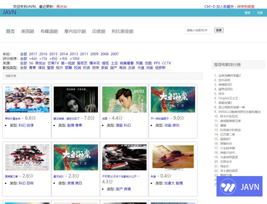
Task: Select source PPS
Action: click(x=157, y=63)
